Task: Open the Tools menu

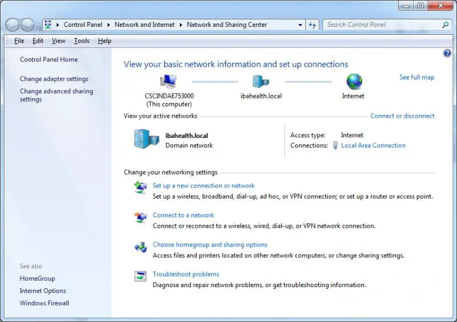Action: click(82, 41)
